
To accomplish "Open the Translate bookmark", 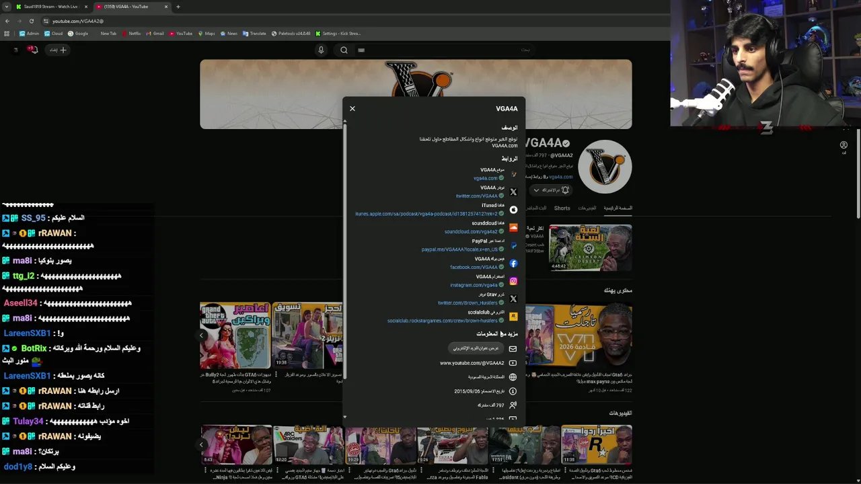I will click(x=254, y=34).
